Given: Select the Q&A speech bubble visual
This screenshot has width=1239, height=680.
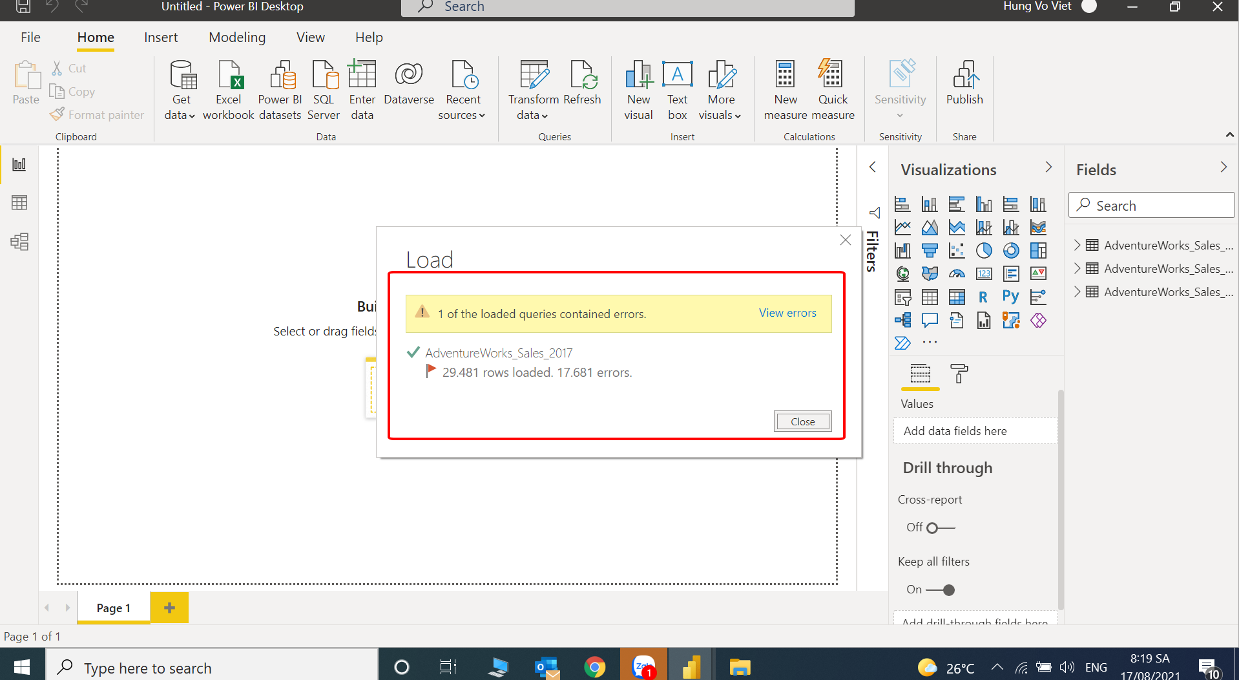Looking at the screenshot, I should tap(930, 321).
